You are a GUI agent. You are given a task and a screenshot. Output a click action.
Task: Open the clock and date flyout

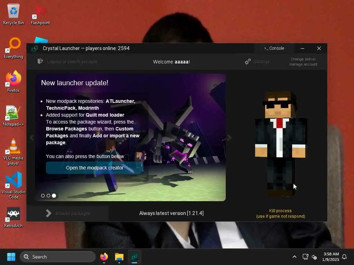coord(330,257)
